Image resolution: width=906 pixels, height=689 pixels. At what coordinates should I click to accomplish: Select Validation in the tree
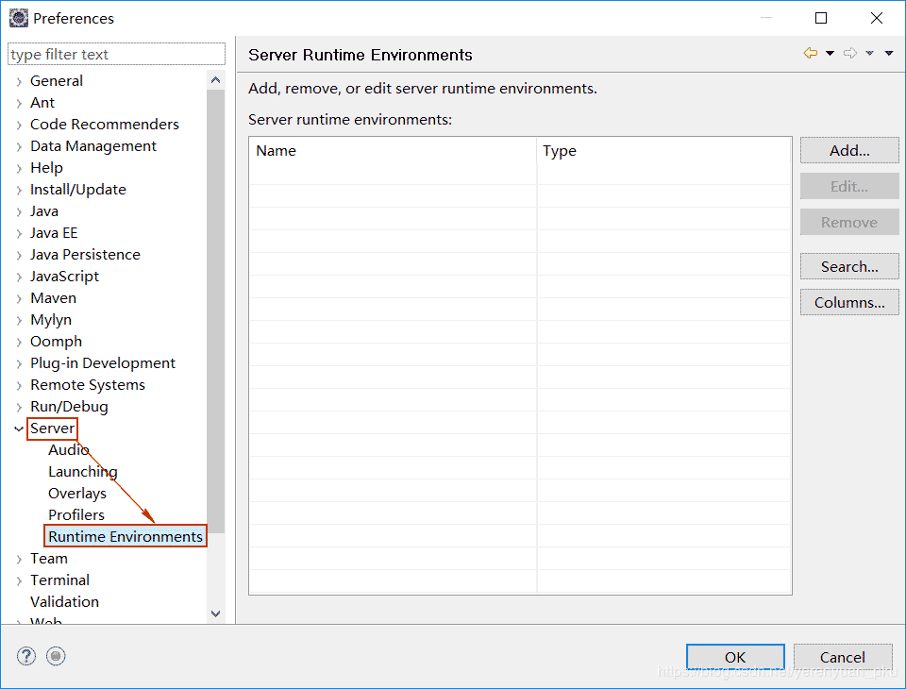click(64, 602)
